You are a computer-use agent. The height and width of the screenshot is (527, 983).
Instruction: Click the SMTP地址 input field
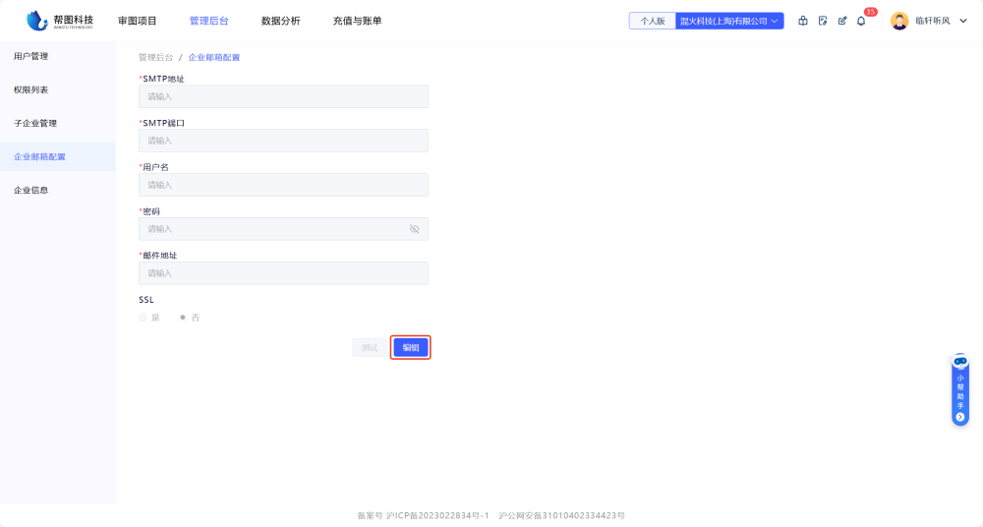[283, 96]
